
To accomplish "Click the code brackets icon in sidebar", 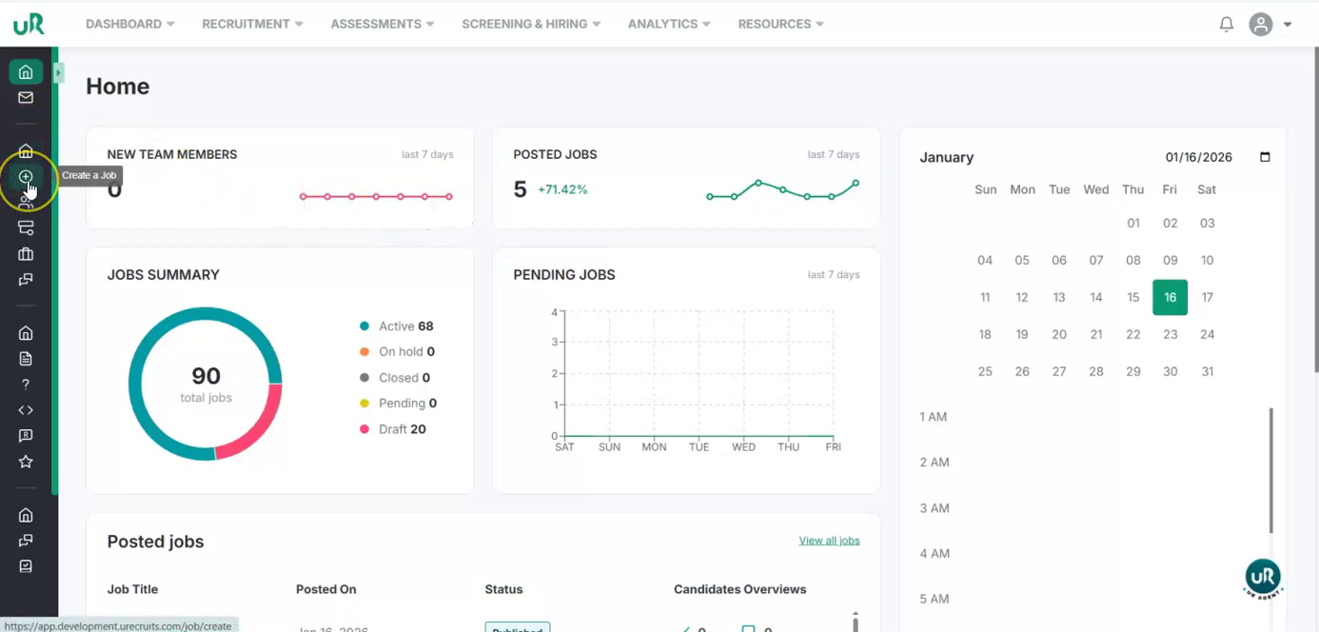I will [26, 410].
